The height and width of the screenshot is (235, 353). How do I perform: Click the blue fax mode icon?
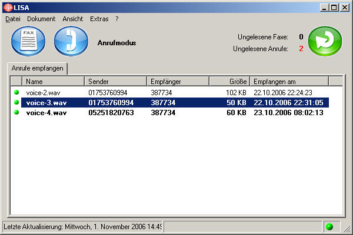click(28, 42)
